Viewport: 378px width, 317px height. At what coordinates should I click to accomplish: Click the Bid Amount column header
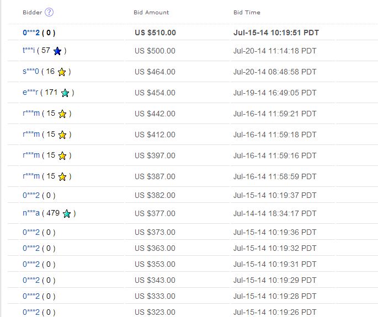[x=151, y=12]
